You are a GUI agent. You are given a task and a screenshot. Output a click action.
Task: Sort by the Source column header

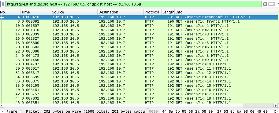click(74, 12)
